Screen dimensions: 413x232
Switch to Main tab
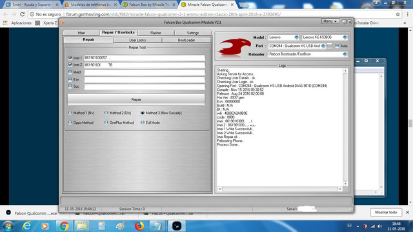pos(81,33)
